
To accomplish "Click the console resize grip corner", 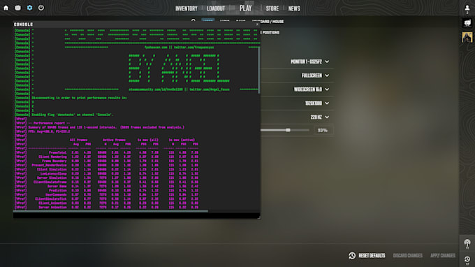I will 258,217.
